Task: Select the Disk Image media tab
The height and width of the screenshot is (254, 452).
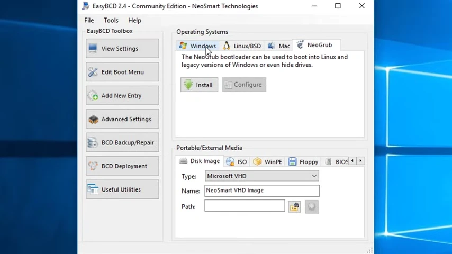Action: pos(199,161)
